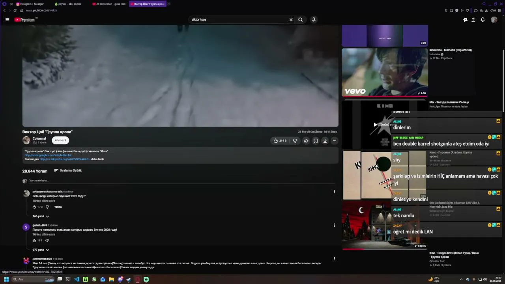The height and width of the screenshot is (284, 505).
Task: Like the 2026 comment with 1,7 B likes
Action: [34, 207]
